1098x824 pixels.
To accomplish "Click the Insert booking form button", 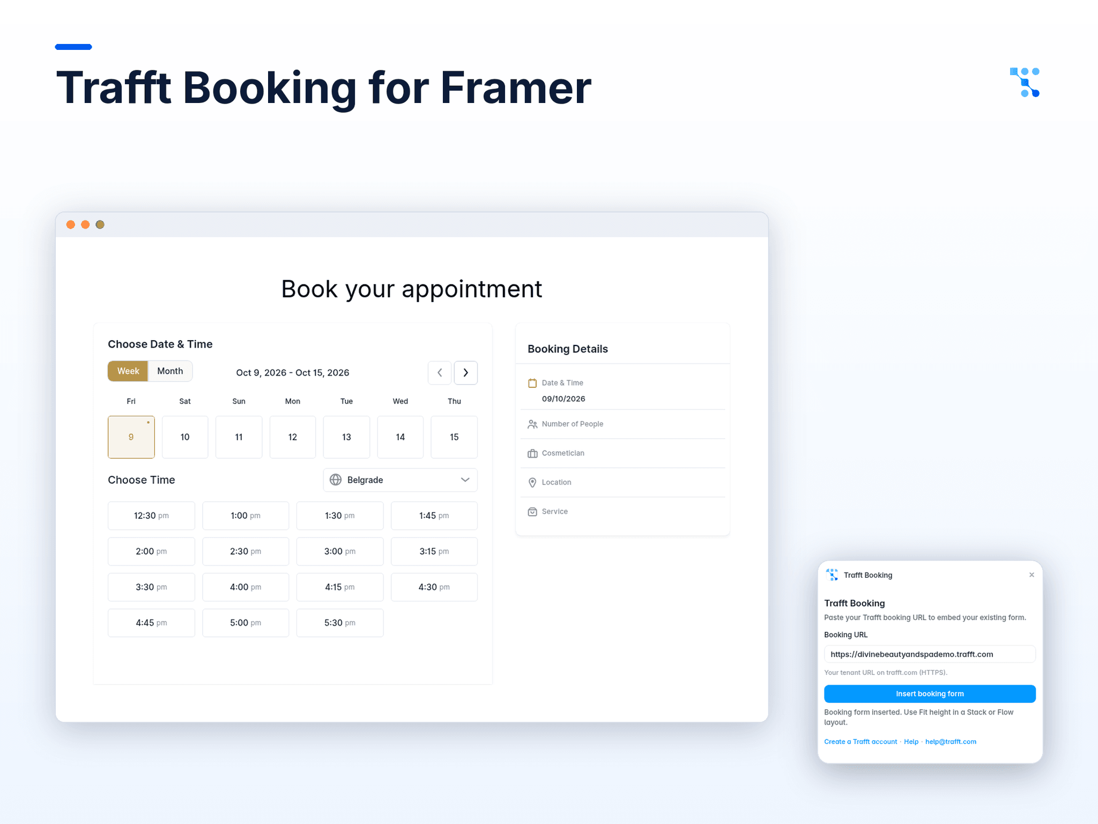I will coord(930,694).
